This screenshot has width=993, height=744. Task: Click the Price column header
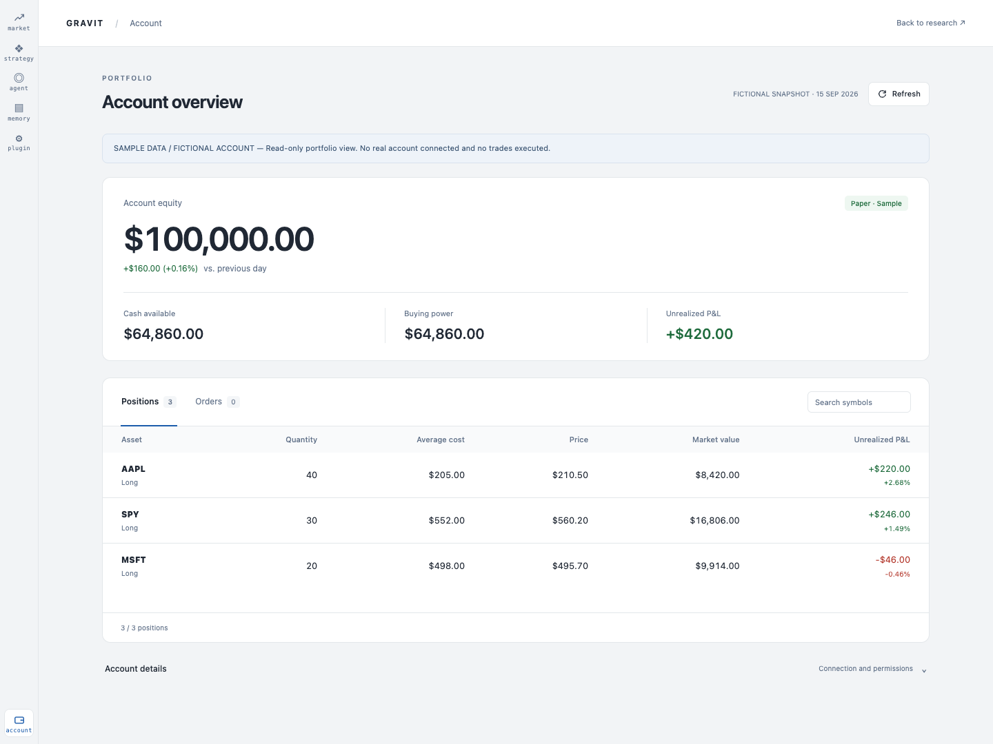tap(579, 440)
